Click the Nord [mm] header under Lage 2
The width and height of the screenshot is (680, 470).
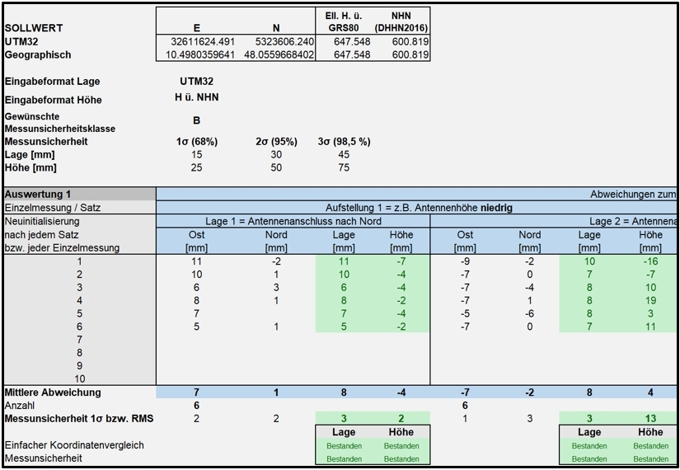click(530, 242)
